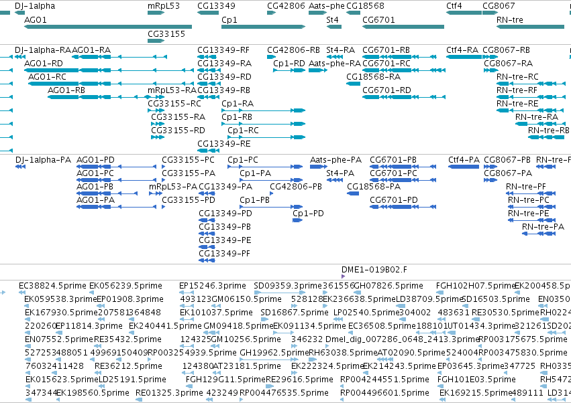
Task: Click the RN-tre-PA protein label
Action: coord(543,227)
